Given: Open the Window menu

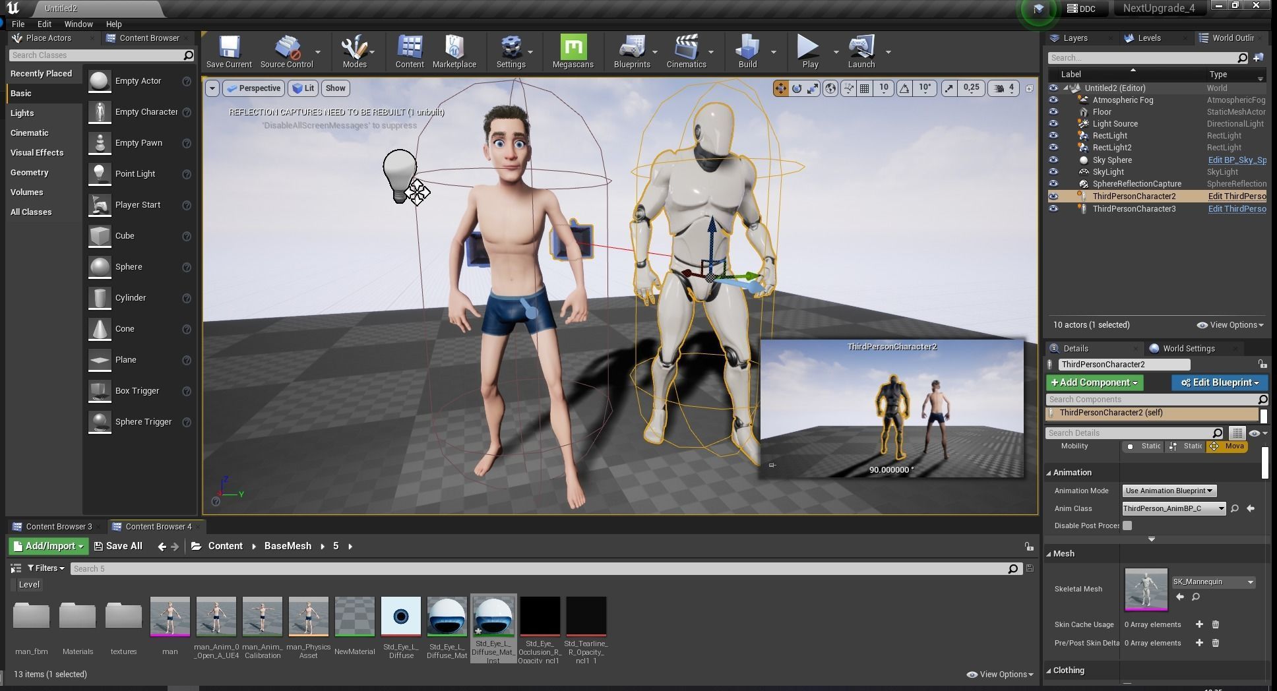Looking at the screenshot, I should (x=78, y=24).
